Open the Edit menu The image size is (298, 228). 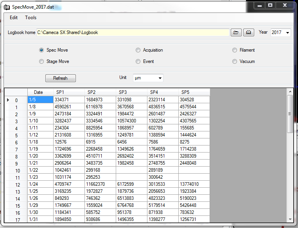coord(14,18)
